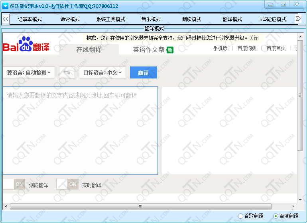The image size is (307, 223).
Task: Switch to 记事本模式 tab
Action: 30,19
